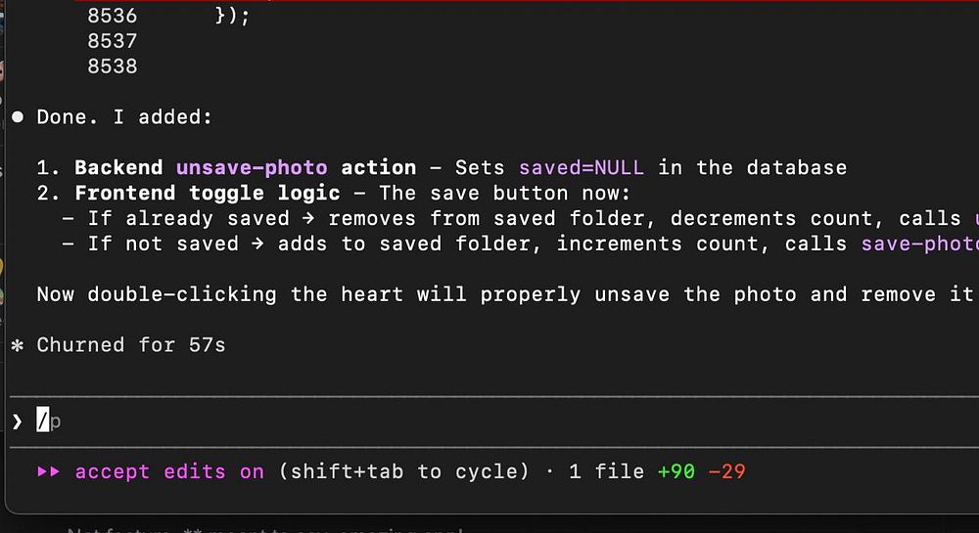
Task: Click the purple "unsave-photo" action name
Action: click(x=252, y=167)
